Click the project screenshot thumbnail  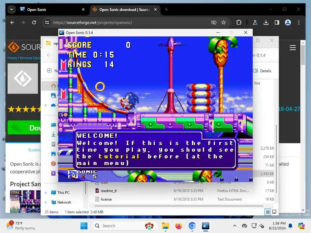pos(25,201)
